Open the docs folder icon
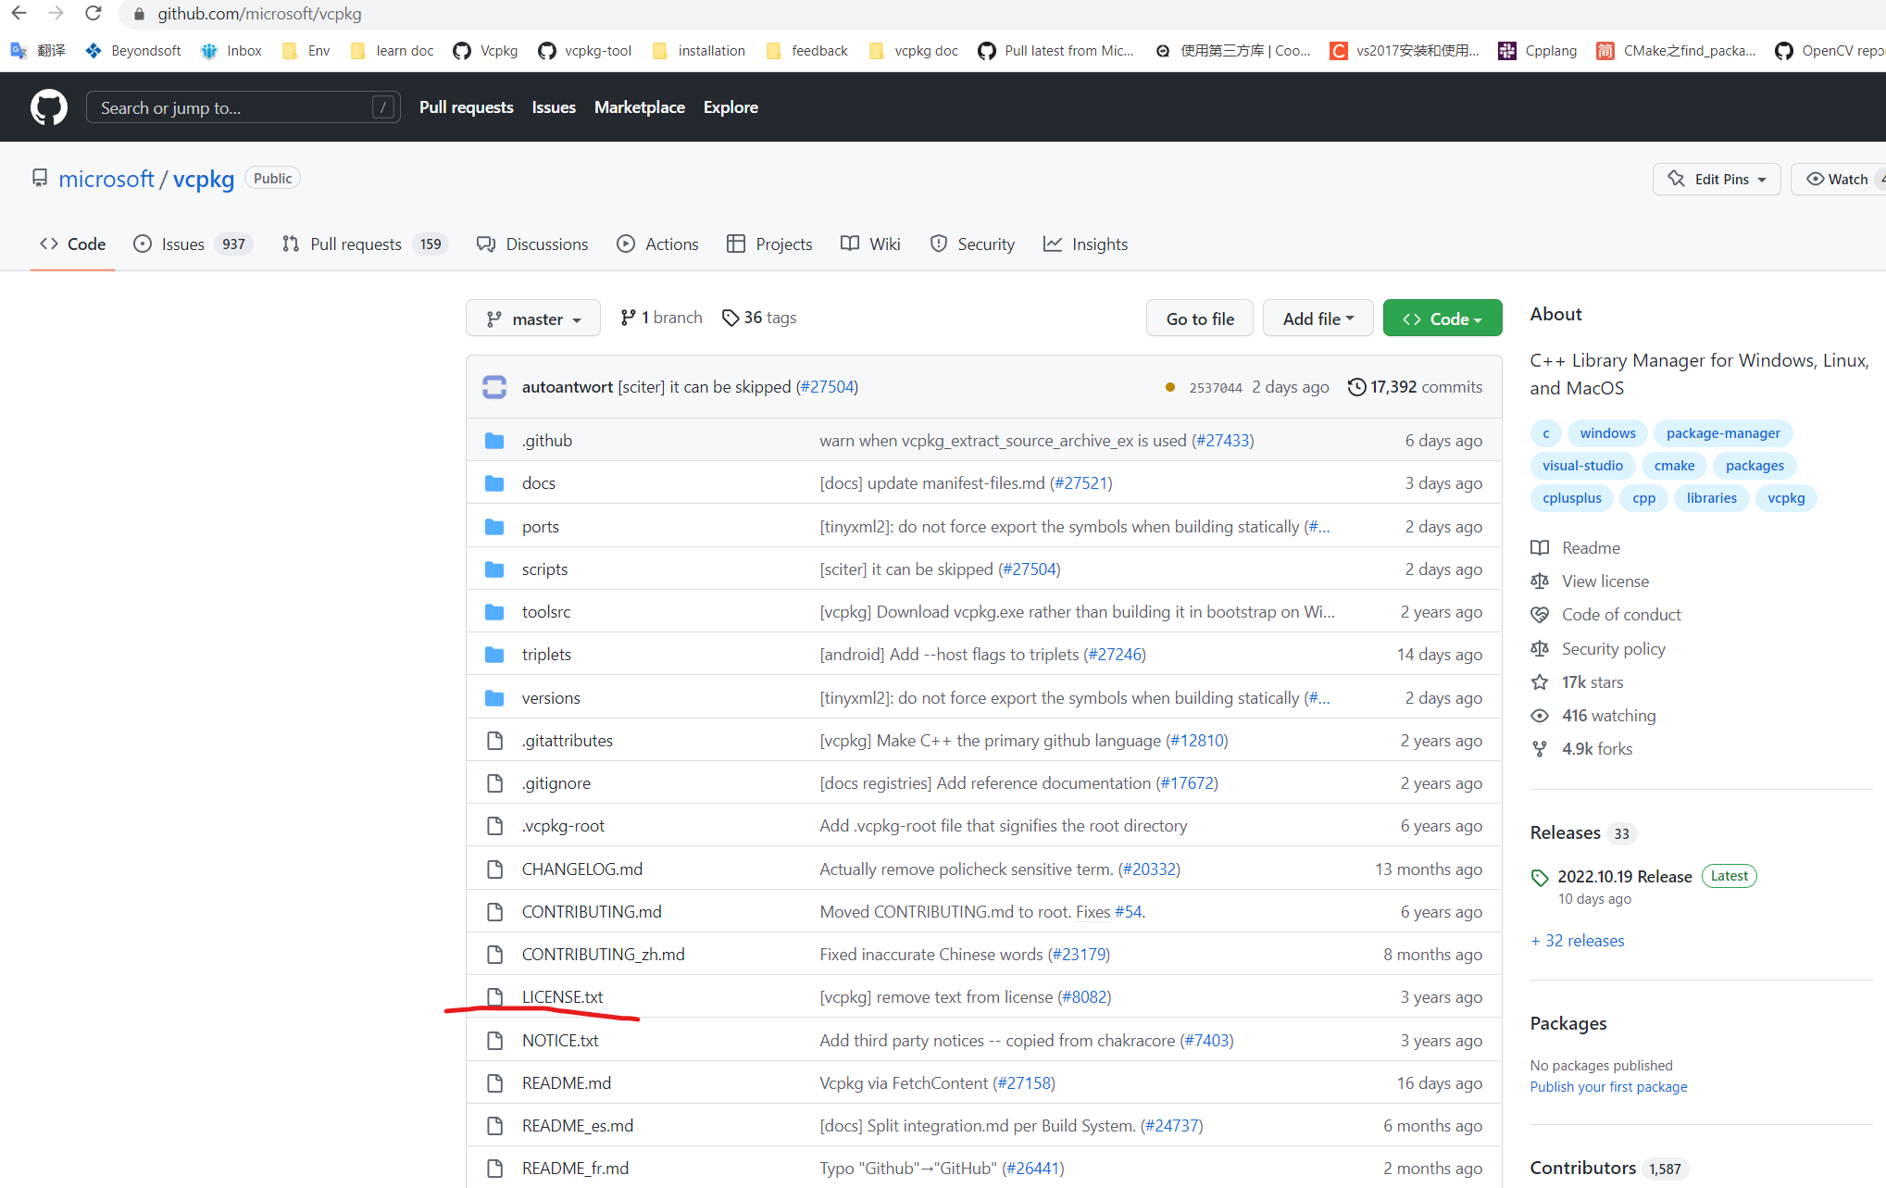Screen dimensions: 1886x1188 [494, 482]
